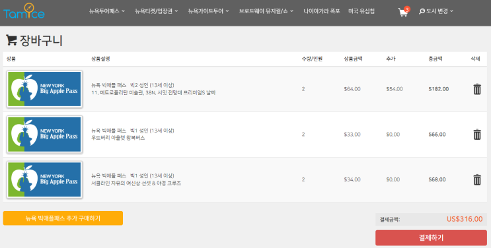Click the total price $66.00
Screen dimensions: 491x248
[x=437, y=135]
